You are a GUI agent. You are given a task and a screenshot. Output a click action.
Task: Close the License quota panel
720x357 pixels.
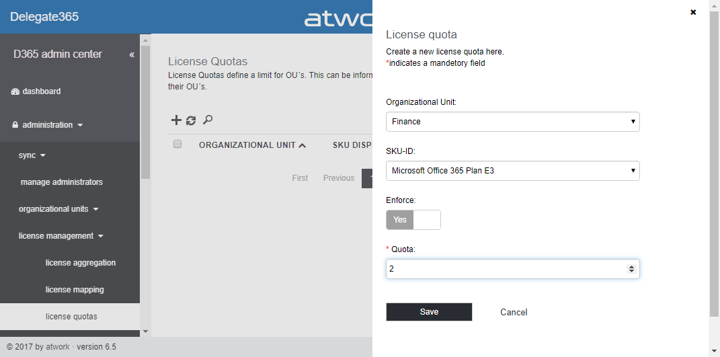click(693, 12)
